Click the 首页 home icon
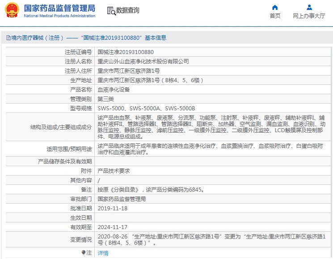The height and width of the screenshot is (259, 333). [275, 7]
